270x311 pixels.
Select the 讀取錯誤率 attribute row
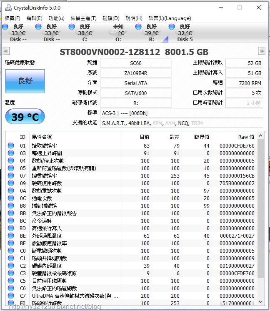coord(131,145)
